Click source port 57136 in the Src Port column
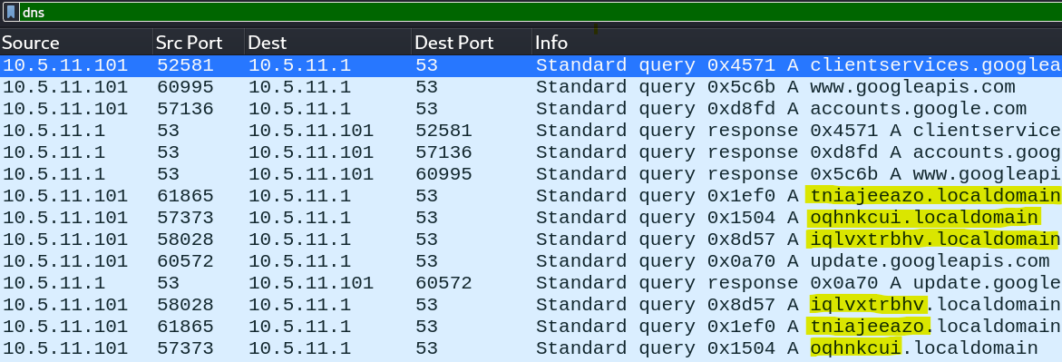This screenshot has width=1062, height=362. click(x=185, y=109)
